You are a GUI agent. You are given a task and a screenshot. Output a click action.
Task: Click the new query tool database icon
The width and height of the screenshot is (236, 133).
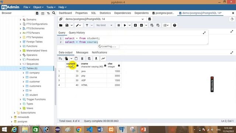149,19
